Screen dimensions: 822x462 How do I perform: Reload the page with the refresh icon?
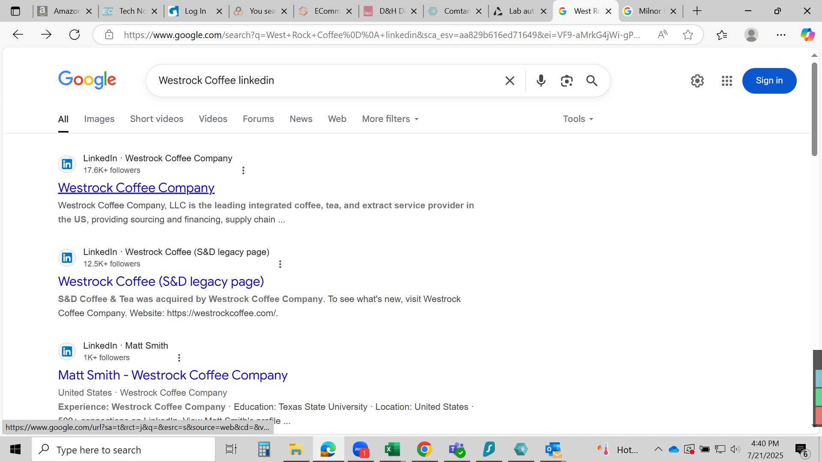74,35
